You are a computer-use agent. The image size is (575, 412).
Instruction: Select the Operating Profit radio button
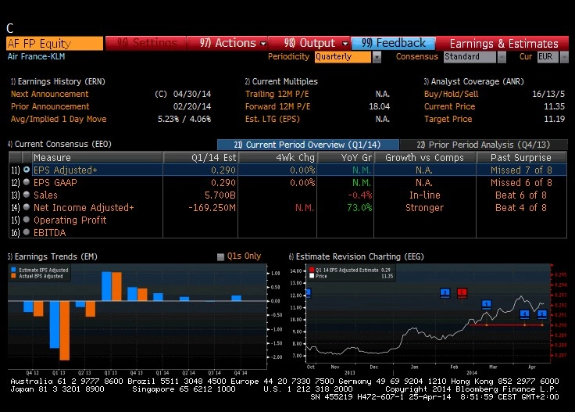(27, 220)
